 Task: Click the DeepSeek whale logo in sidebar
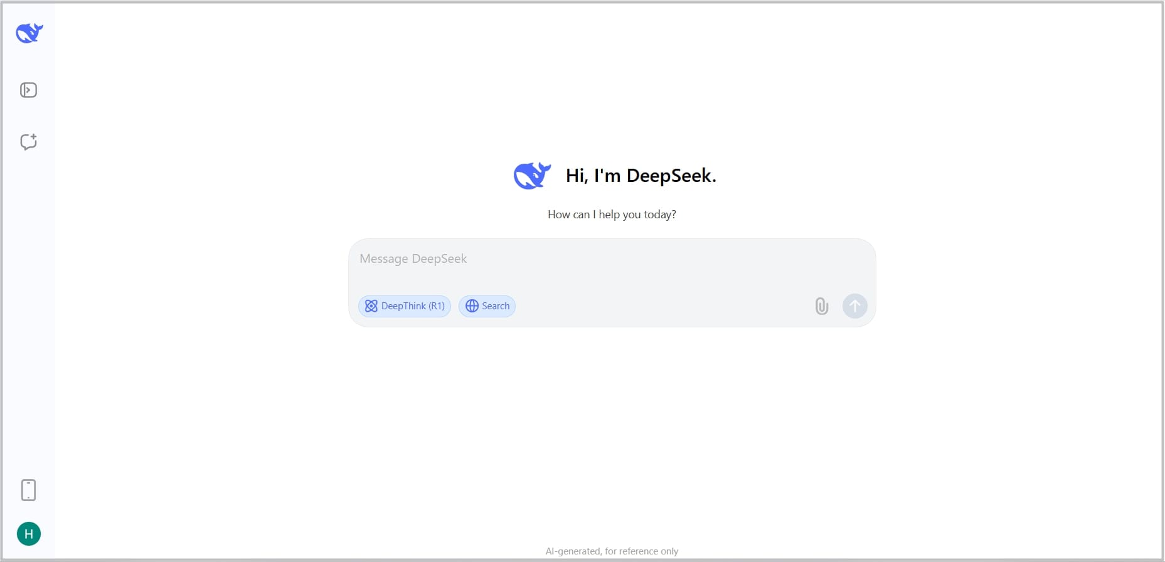point(29,33)
